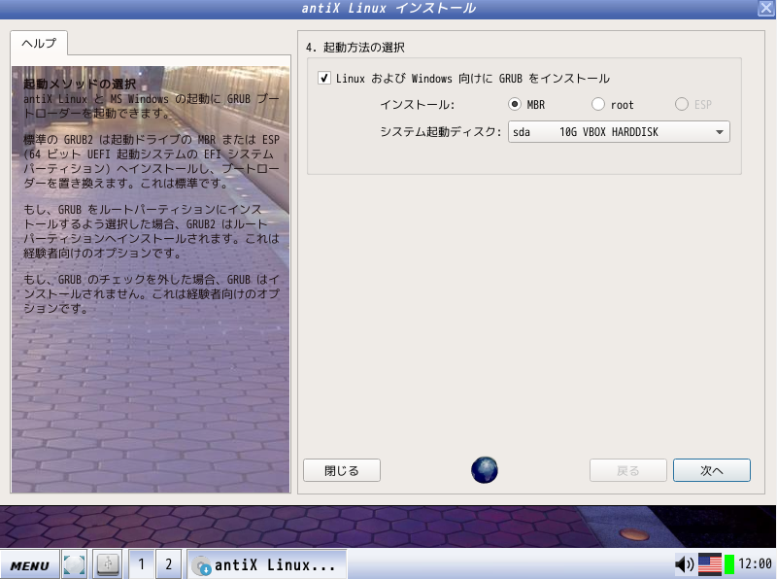777x579 pixels.
Task: Switch to workspace 1
Action: tap(141, 564)
